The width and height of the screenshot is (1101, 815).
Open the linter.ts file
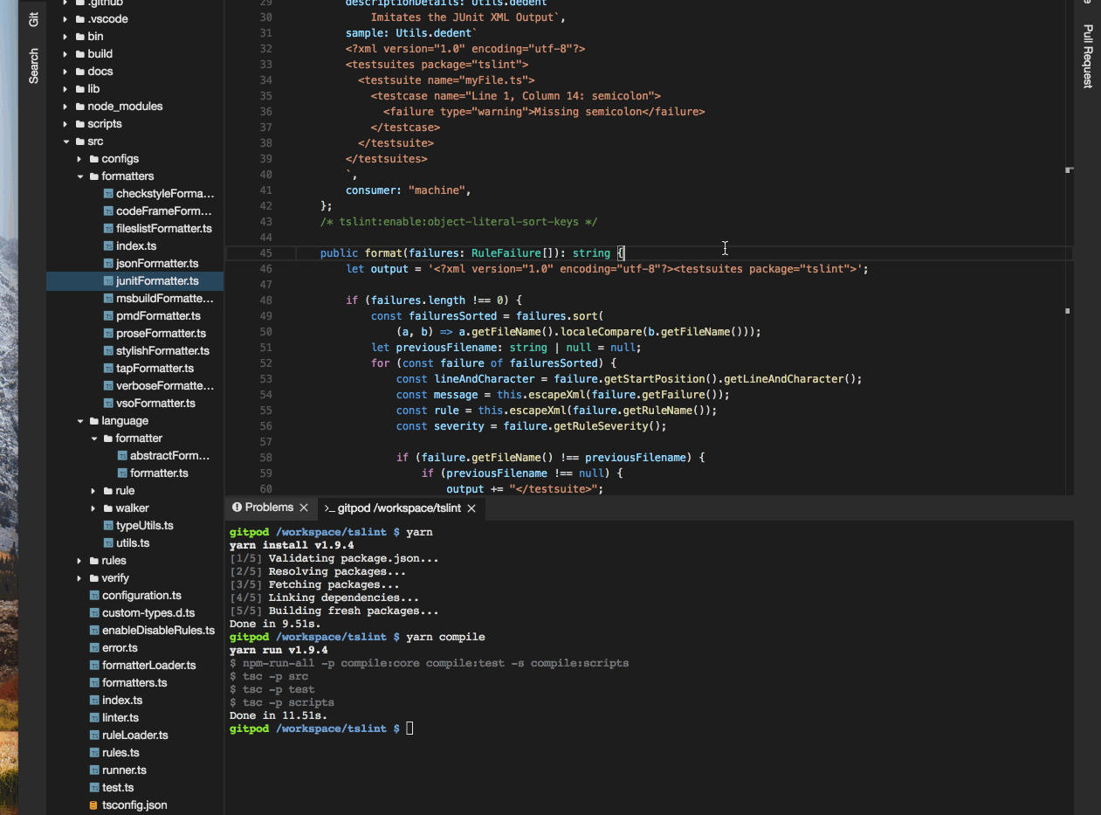(x=120, y=717)
